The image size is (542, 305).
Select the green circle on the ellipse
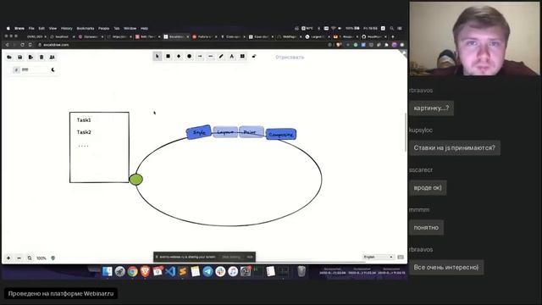[x=135, y=179]
